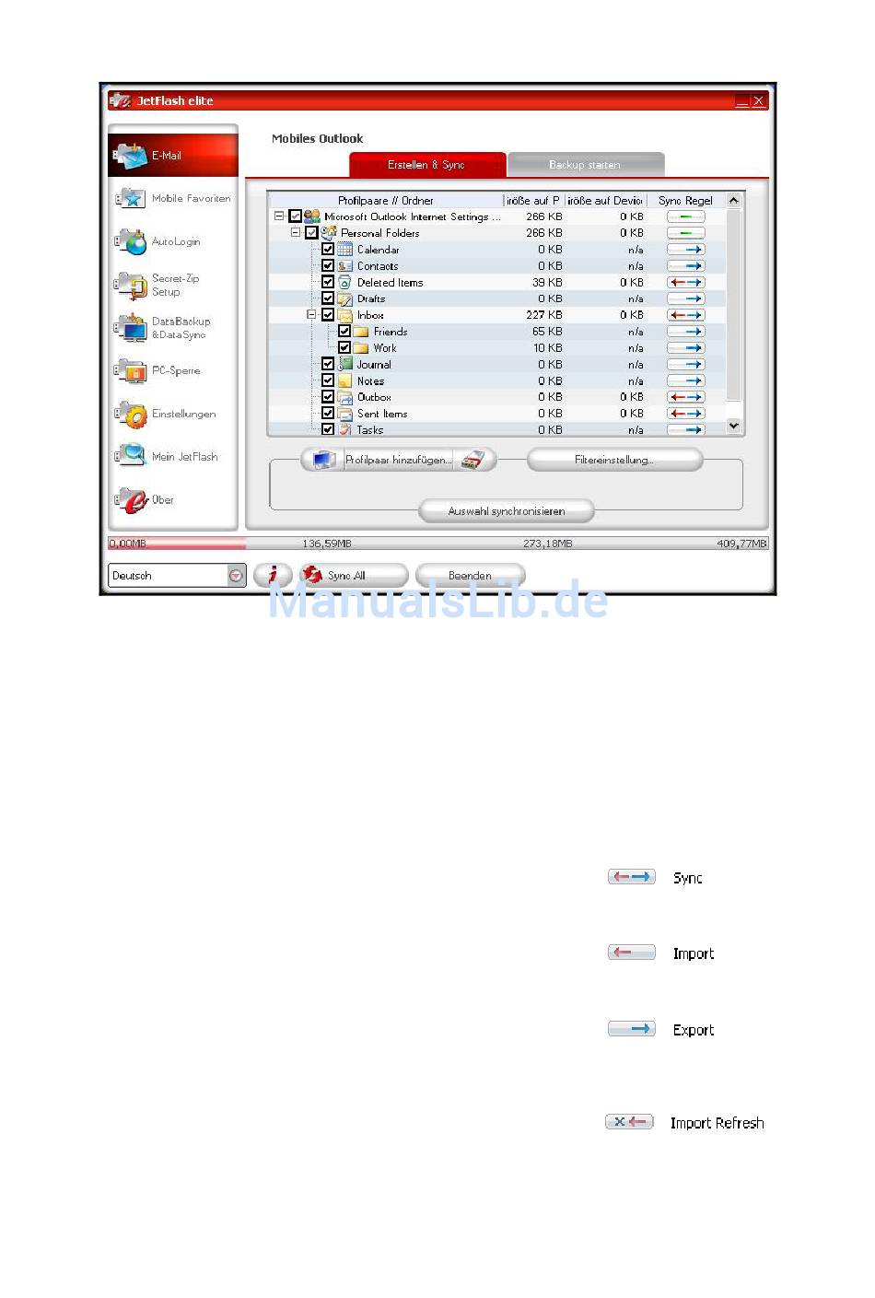Screen dimensions: 875x1298
Task: Click the folder list scroll-down arrow
Action: click(734, 426)
